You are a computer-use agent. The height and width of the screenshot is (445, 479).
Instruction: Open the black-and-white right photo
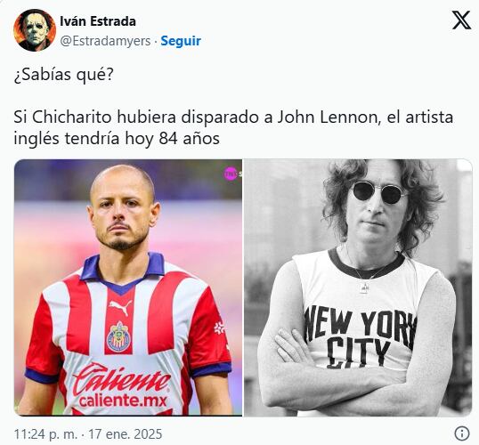(x=358, y=287)
